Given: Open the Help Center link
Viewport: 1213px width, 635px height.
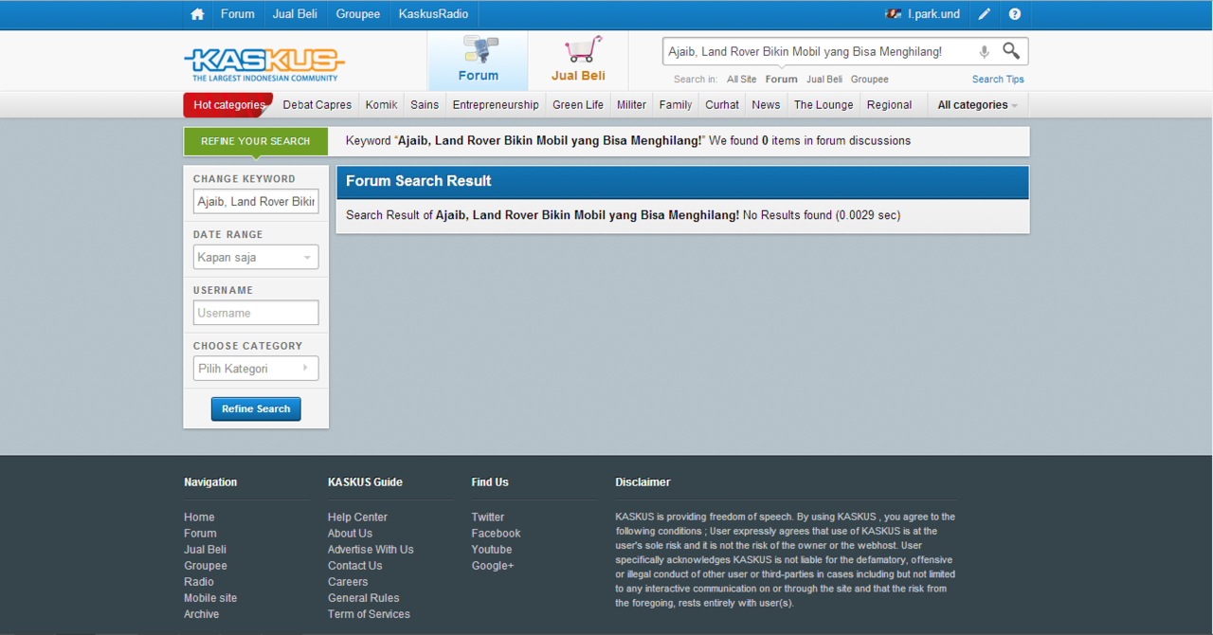Looking at the screenshot, I should click(357, 517).
